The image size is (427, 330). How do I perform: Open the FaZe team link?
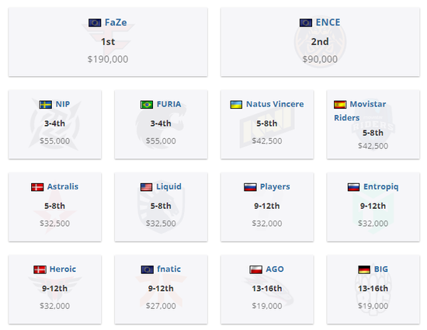(x=116, y=23)
